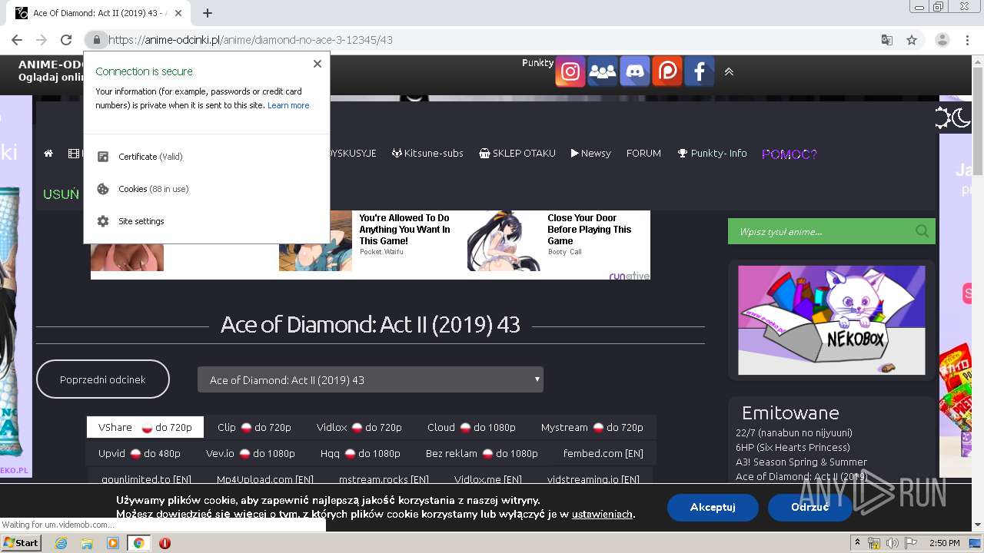
Task: Click Windows Start button
Action: 22,543
